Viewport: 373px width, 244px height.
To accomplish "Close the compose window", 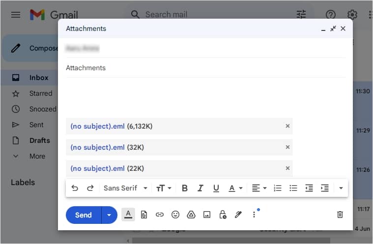I will point(343,29).
